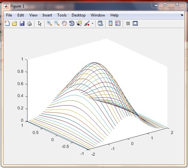188x168 pixels.
Task: Select the Rotate 3D tool
Action: (72, 23)
